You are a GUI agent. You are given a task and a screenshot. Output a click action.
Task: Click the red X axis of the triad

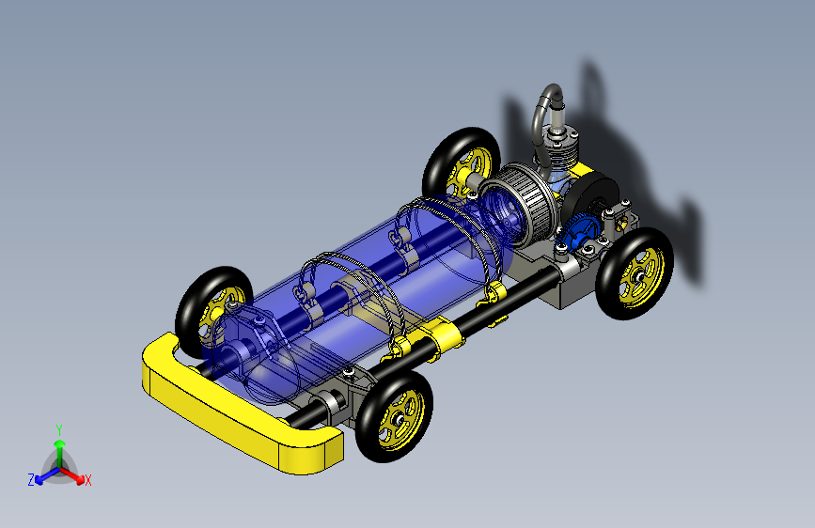click(72, 475)
